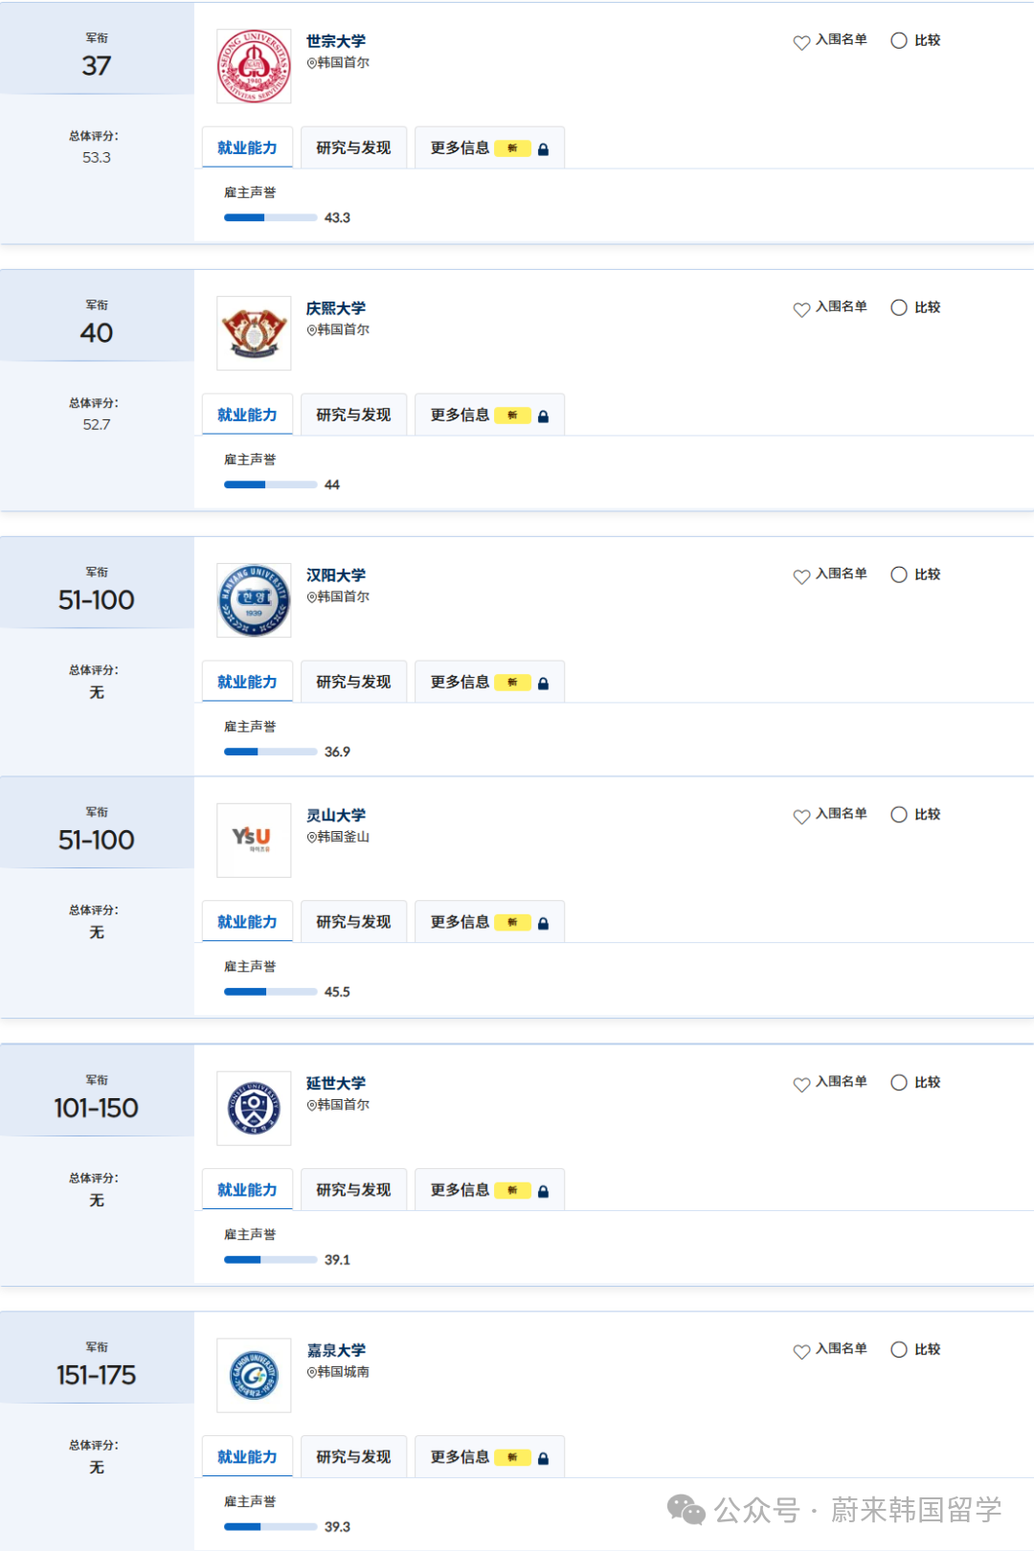This screenshot has width=1034, height=1551.
Task: Toggle the 比较 radio for 延世大学
Action: 899,1082
